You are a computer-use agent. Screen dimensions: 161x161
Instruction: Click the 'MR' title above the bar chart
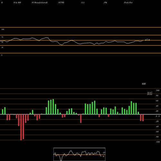click(x=144, y=84)
